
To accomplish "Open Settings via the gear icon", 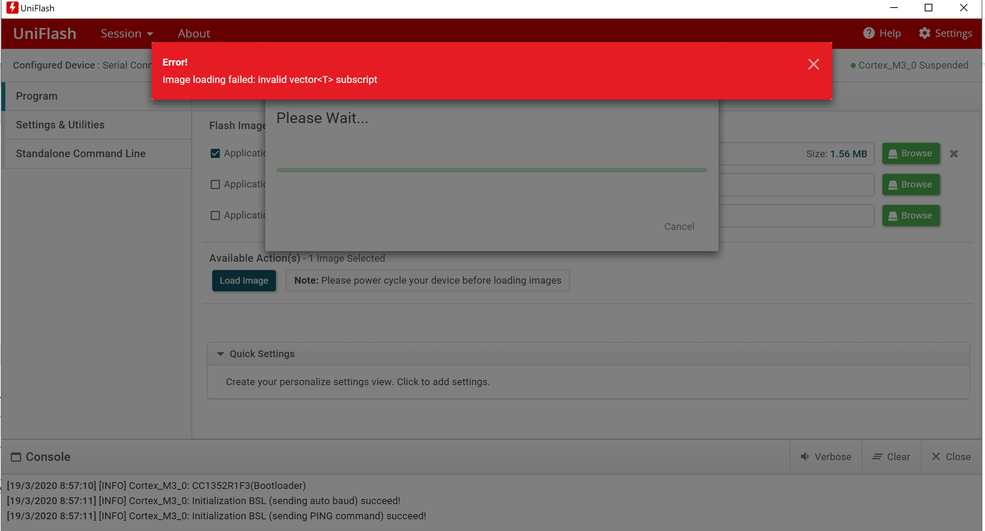I will point(924,33).
